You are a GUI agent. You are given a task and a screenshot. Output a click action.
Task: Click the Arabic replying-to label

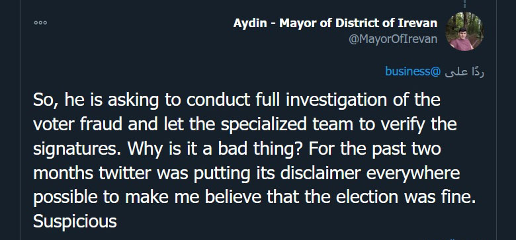pos(464,71)
